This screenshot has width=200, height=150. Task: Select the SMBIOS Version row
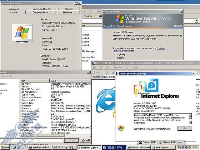[56, 114]
